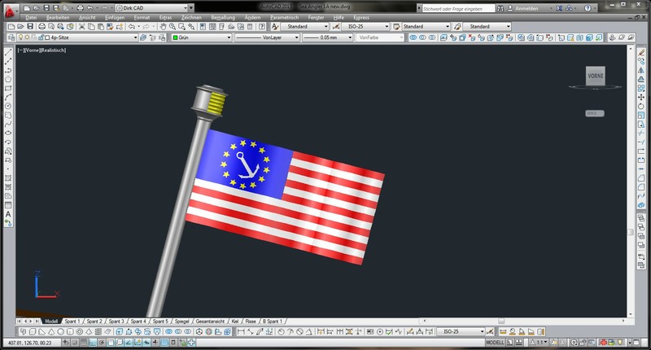Toggle Grid display in status bar
The image size is (651, 350).
[x=84, y=343]
